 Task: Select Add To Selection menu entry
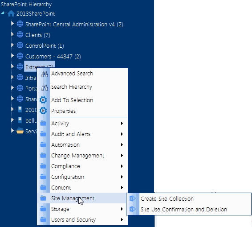(x=72, y=100)
